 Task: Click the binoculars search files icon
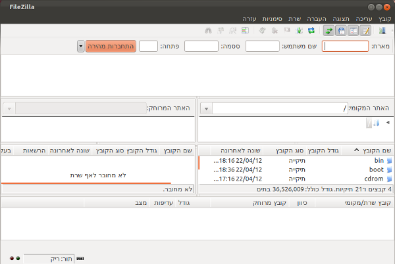point(208,31)
